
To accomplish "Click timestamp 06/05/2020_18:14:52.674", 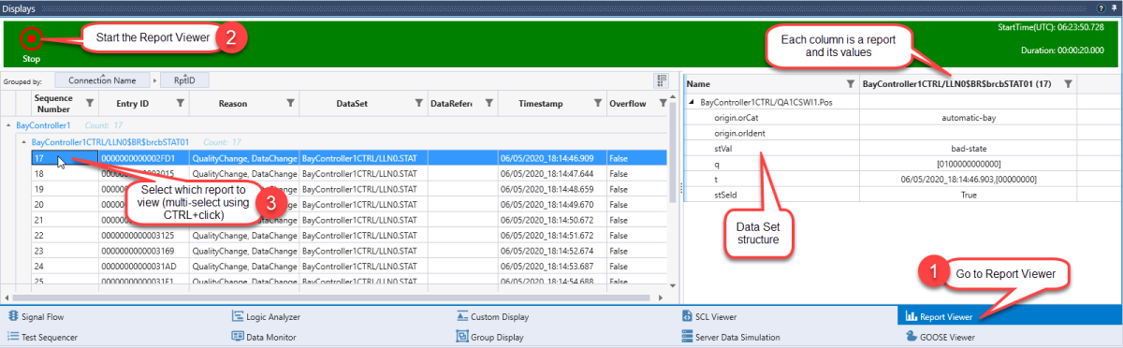I will [x=546, y=250].
